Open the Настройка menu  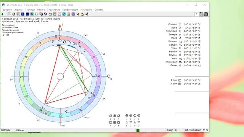(x=86, y=10)
